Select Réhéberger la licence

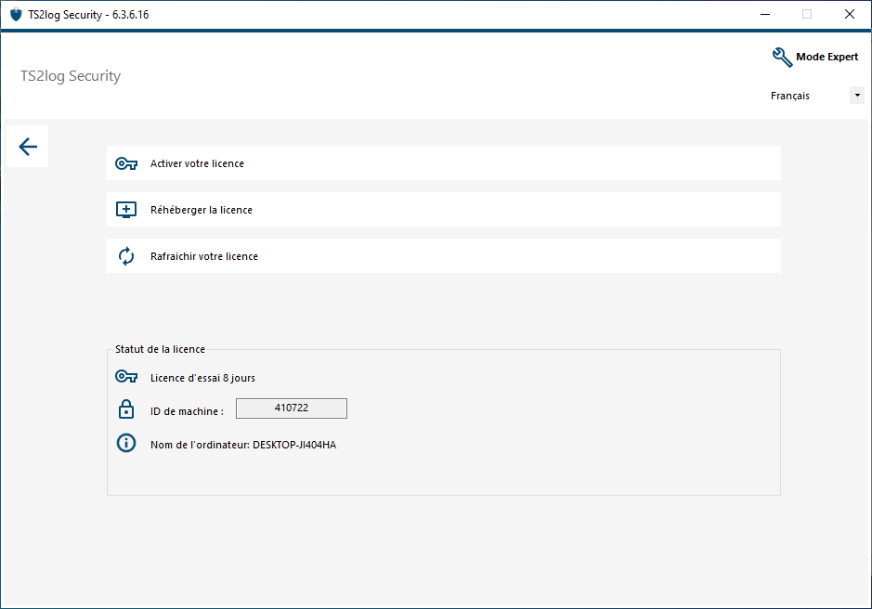(443, 210)
